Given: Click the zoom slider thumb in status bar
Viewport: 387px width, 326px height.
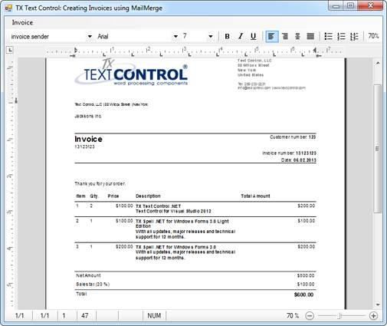Looking at the screenshot, I should 339,316.
